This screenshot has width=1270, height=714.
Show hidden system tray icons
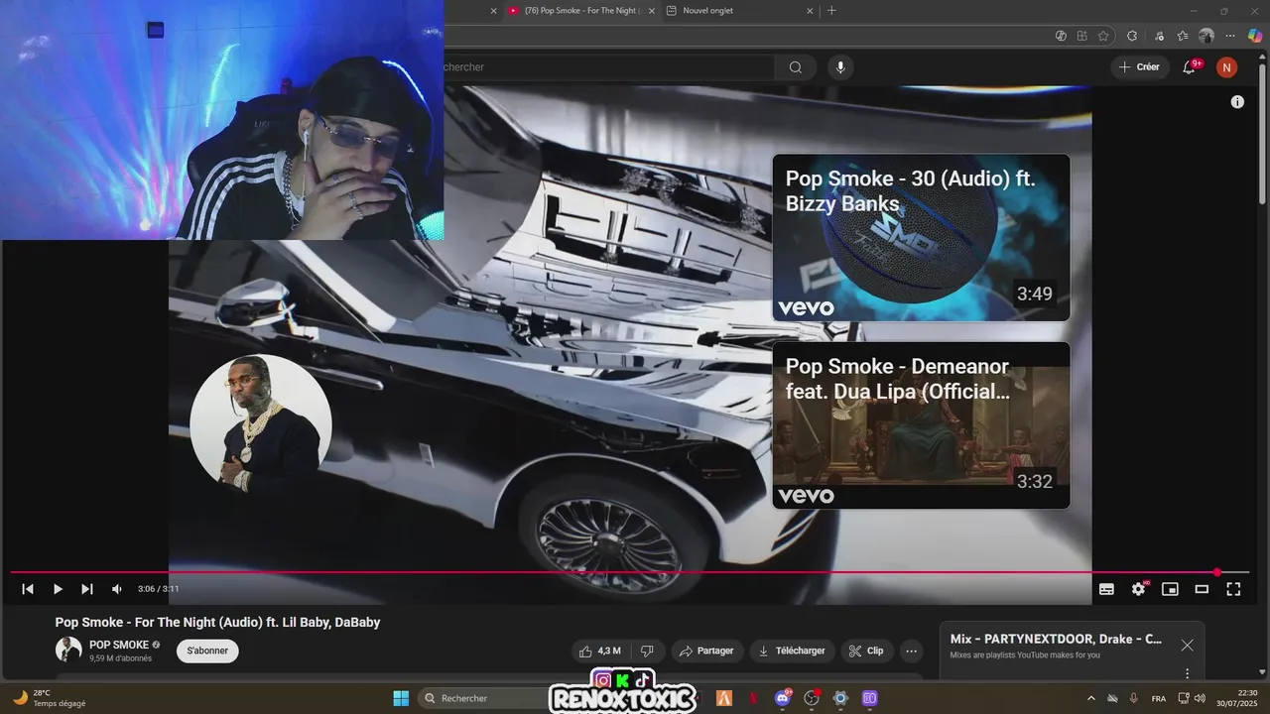click(x=1091, y=698)
